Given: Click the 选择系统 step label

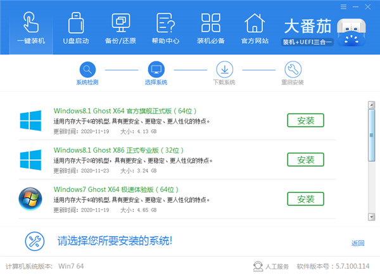Looking at the screenshot, I should (156, 82).
